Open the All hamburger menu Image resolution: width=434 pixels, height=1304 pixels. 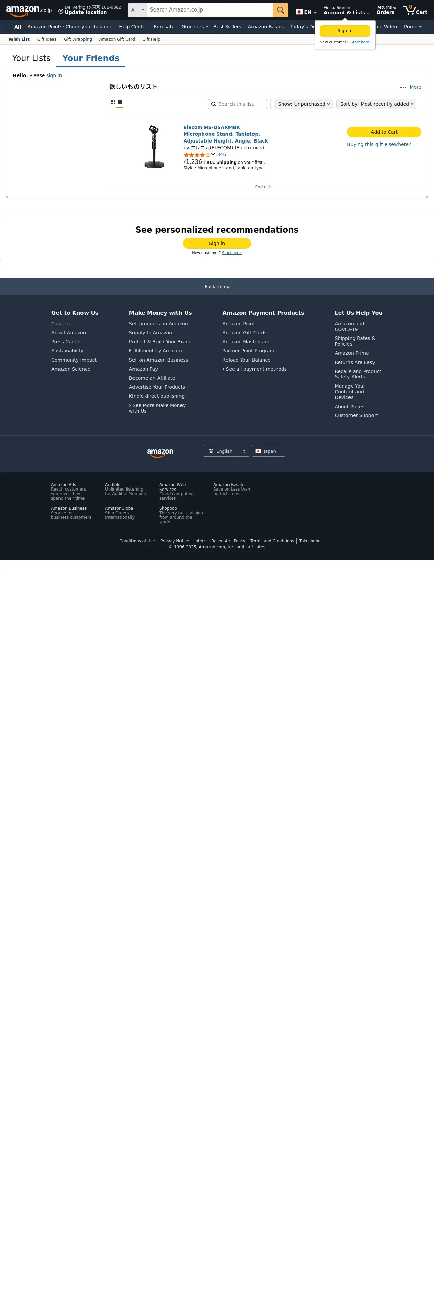click(14, 27)
